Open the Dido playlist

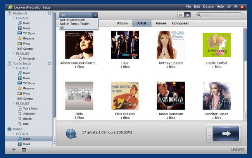23,124
